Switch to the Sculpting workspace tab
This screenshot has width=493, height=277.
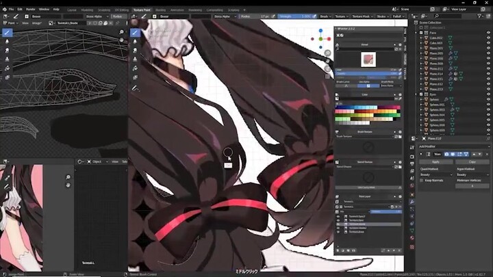[x=104, y=10]
